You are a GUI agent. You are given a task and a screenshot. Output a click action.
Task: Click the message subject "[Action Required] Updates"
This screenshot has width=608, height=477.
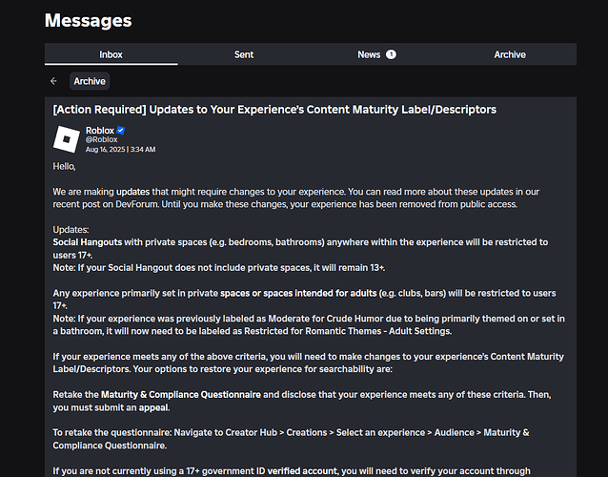point(274,110)
